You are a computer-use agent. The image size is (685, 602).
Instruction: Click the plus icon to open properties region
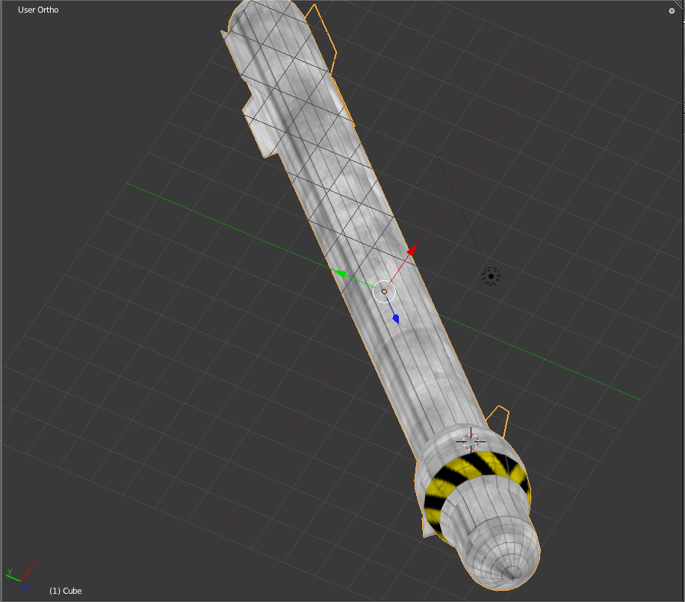[672, 11]
